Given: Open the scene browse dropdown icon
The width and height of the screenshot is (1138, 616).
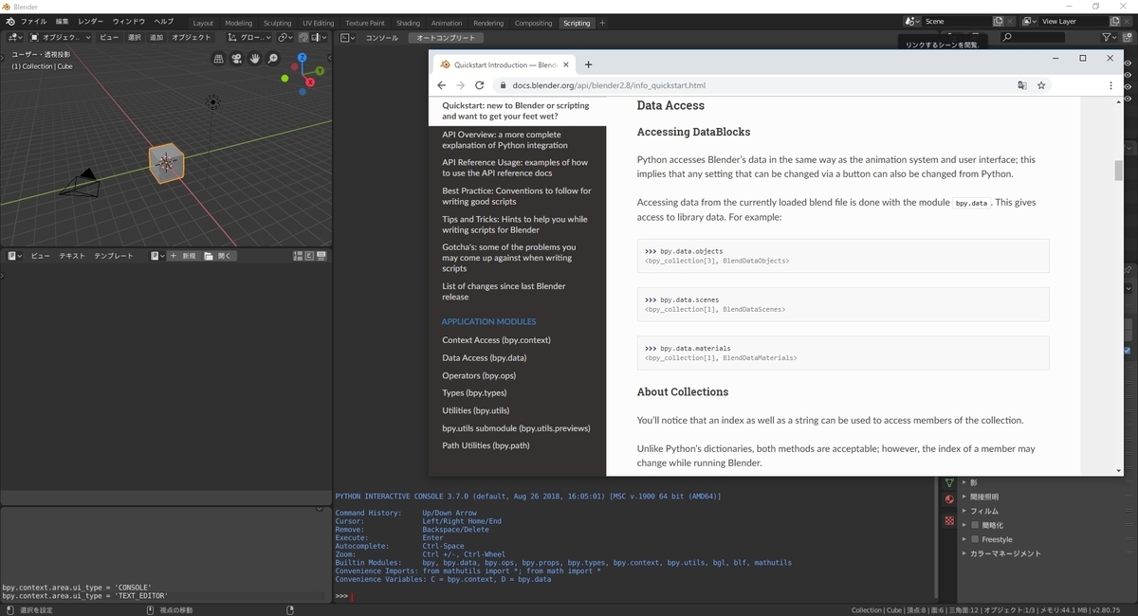Looking at the screenshot, I should coord(912,21).
